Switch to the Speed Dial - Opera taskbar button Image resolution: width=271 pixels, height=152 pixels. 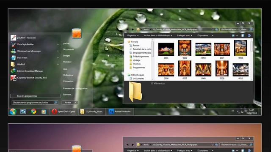64,111
